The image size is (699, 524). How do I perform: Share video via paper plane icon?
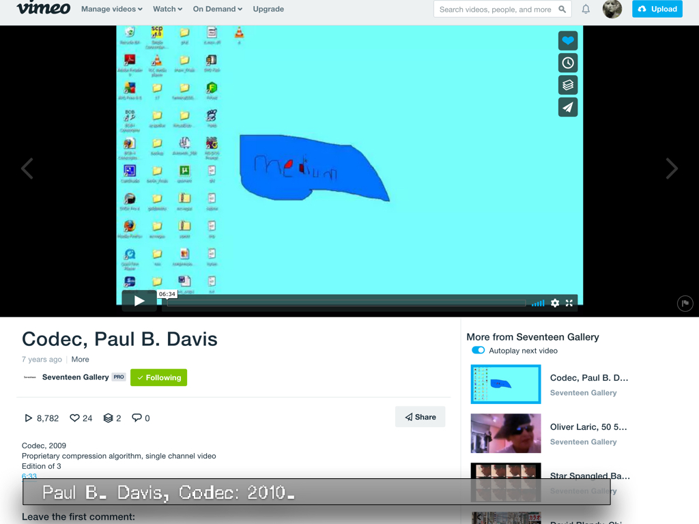568,107
